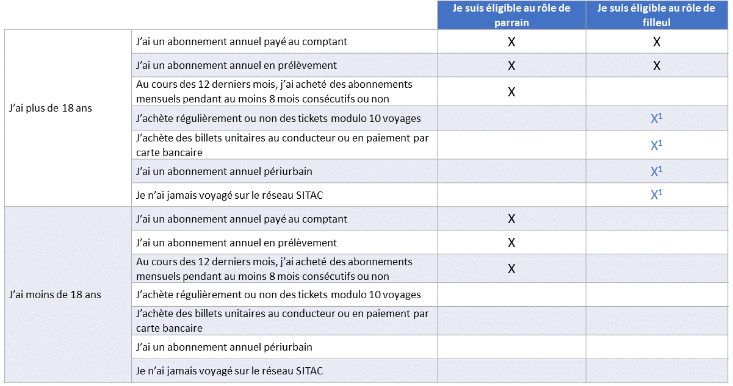The width and height of the screenshot is (733, 386).
Task: Select the 'J'ai moins de 18 ans' cell
Action: click(x=68, y=295)
